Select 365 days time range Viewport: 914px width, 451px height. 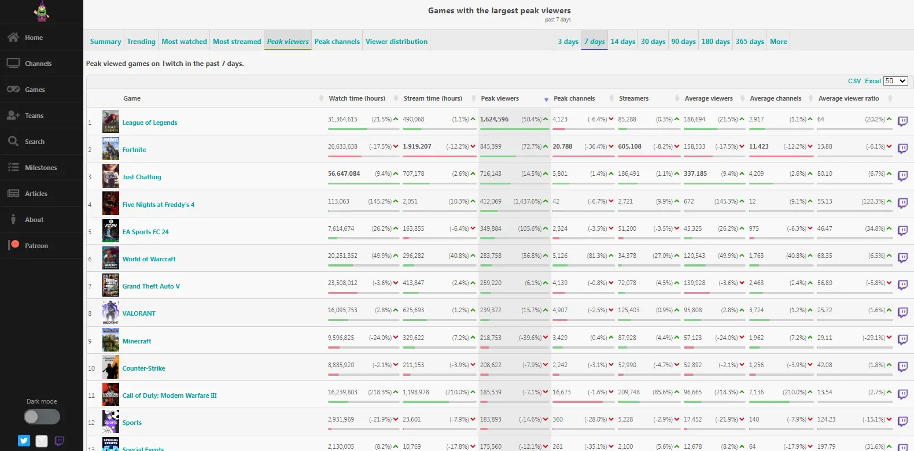click(x=750, y=41)
